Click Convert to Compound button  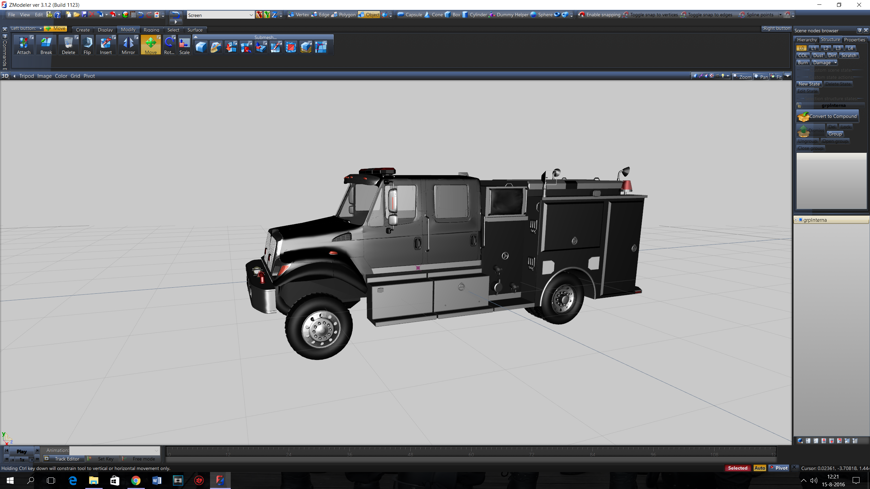[x=827, y=116]
